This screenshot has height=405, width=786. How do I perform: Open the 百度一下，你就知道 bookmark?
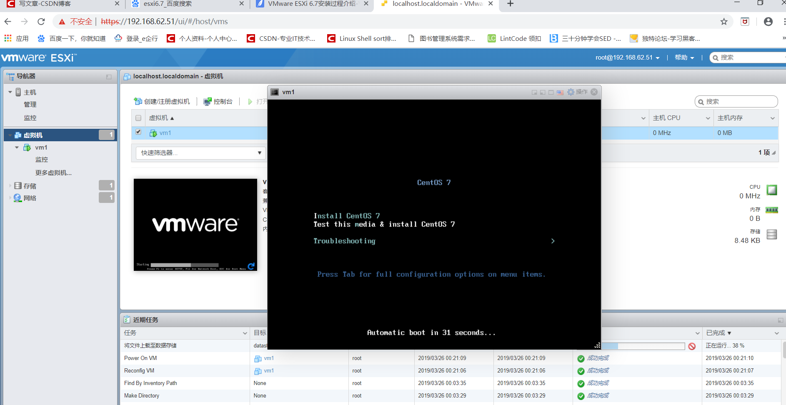[x=72, y=39]
